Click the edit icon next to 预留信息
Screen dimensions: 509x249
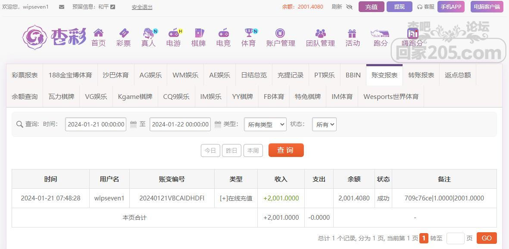pyautogui.click(x=113, y=7)
